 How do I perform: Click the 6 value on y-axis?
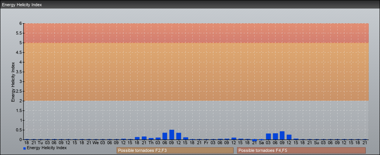[x=21, y=24]
